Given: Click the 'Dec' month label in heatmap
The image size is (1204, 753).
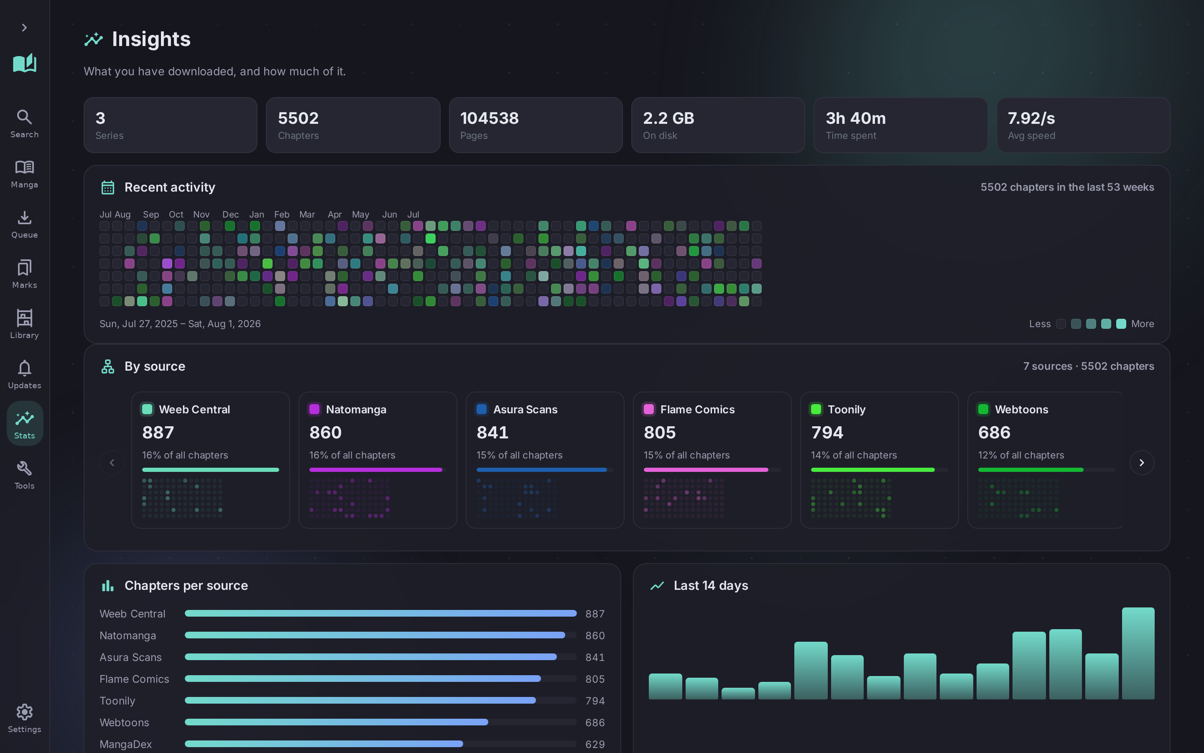Looking at the screenshot, I should point(230,215).
